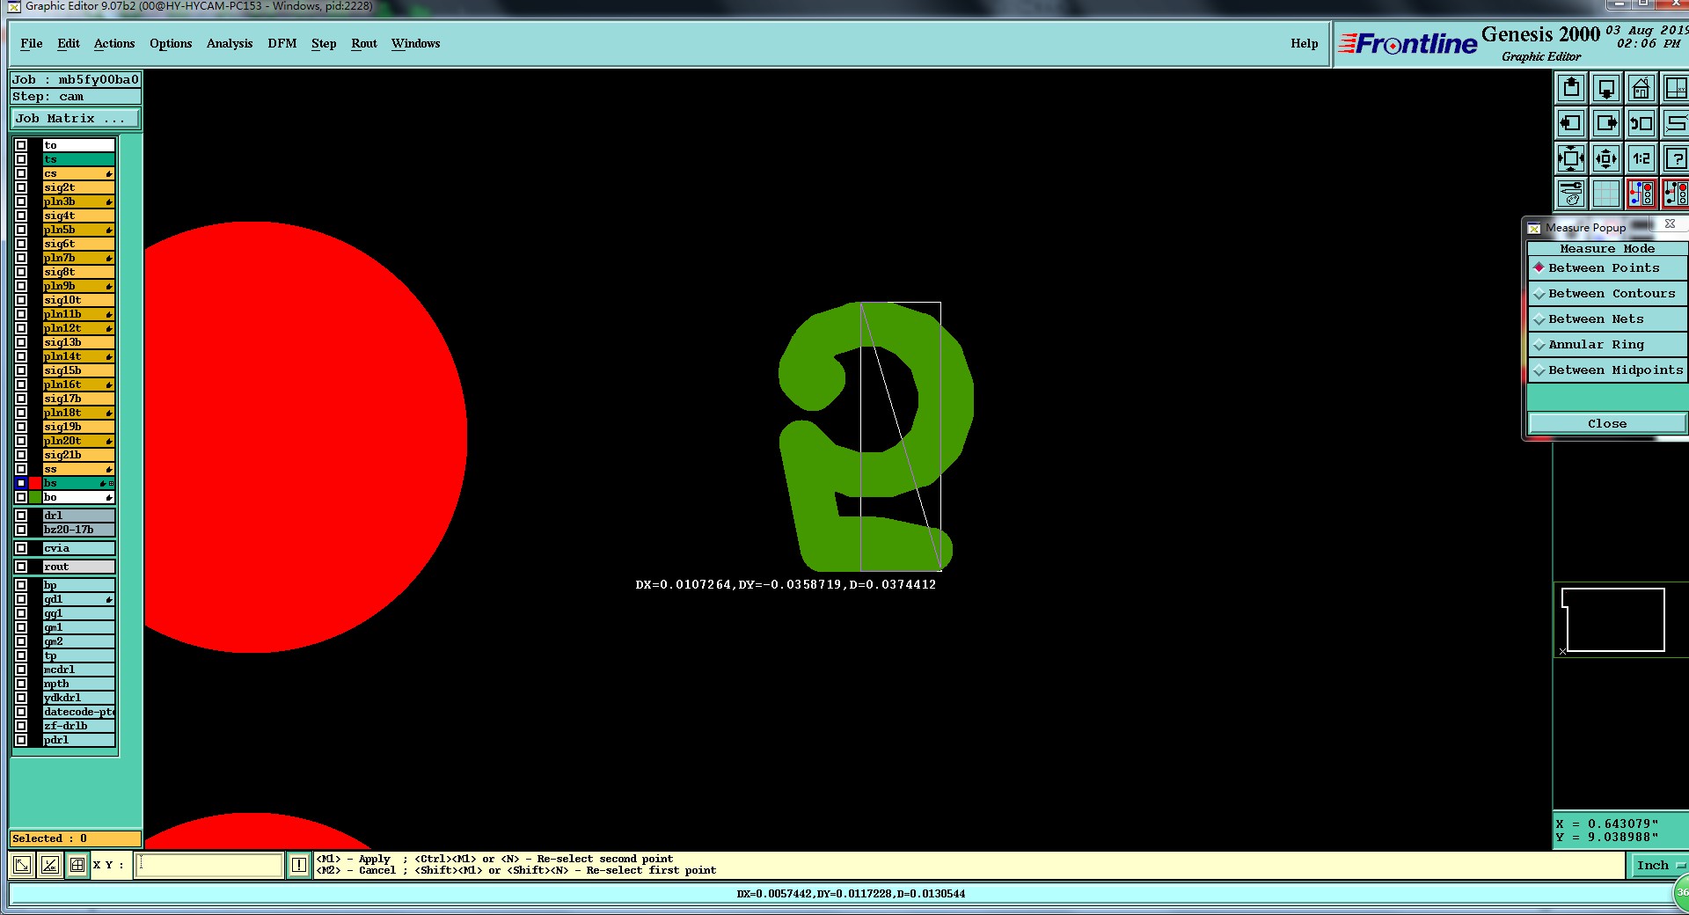Viewport: 1689px width, 915px height.
Task: Click the pan left view icon
Action: (1571, 123)
